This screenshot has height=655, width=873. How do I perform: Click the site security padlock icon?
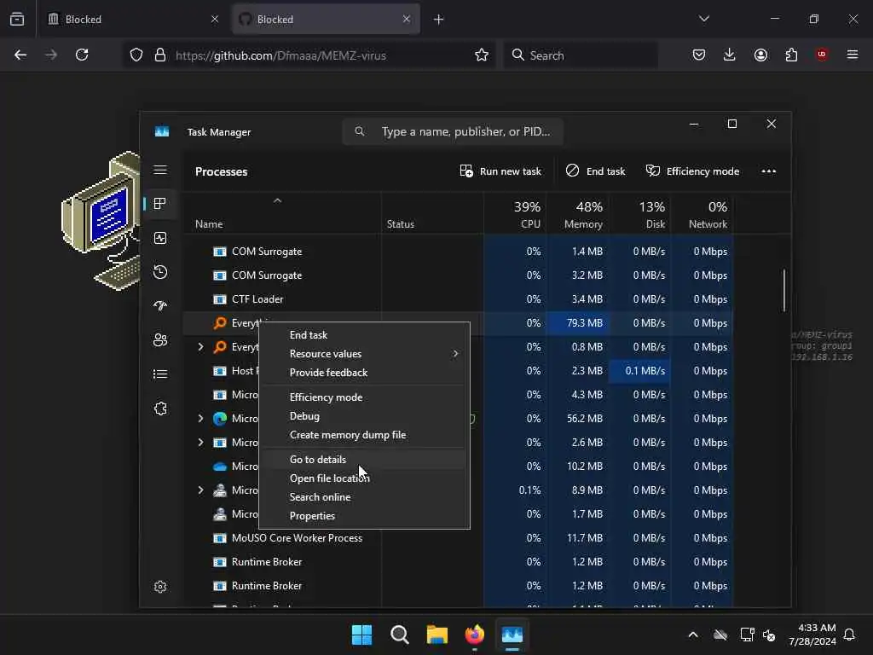[160, 55]
